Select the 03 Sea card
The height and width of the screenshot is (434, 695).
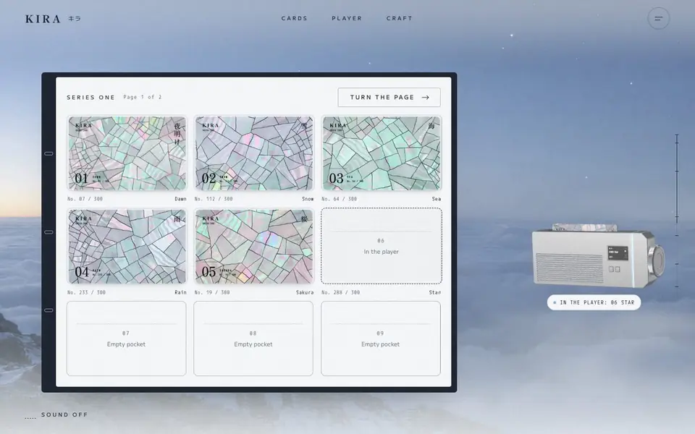[382, 153]
